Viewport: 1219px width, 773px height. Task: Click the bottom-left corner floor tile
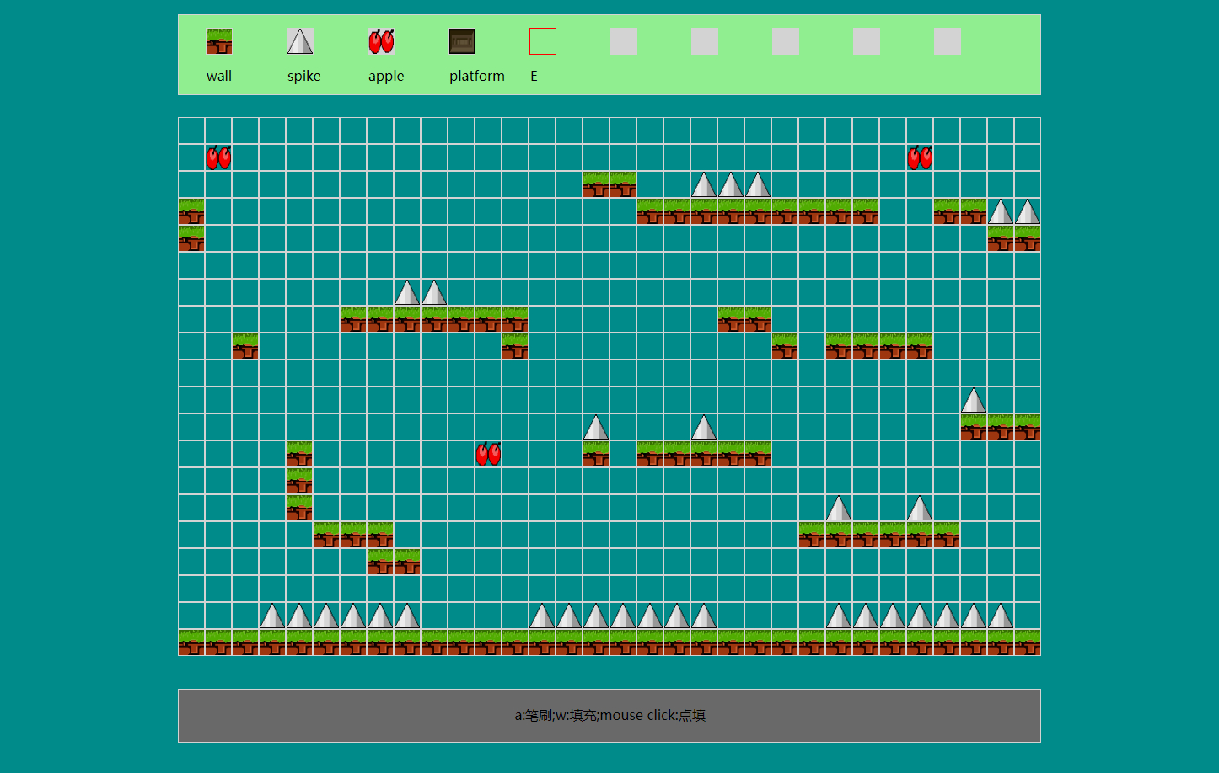click(191, 642)
